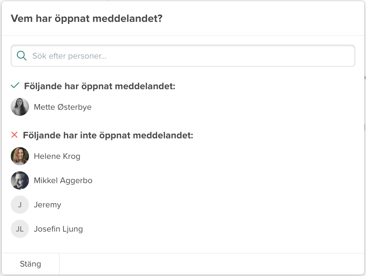Click the "JL" initials avatar
The height and width of the screenshot is (276, 366).
(20, 229)
